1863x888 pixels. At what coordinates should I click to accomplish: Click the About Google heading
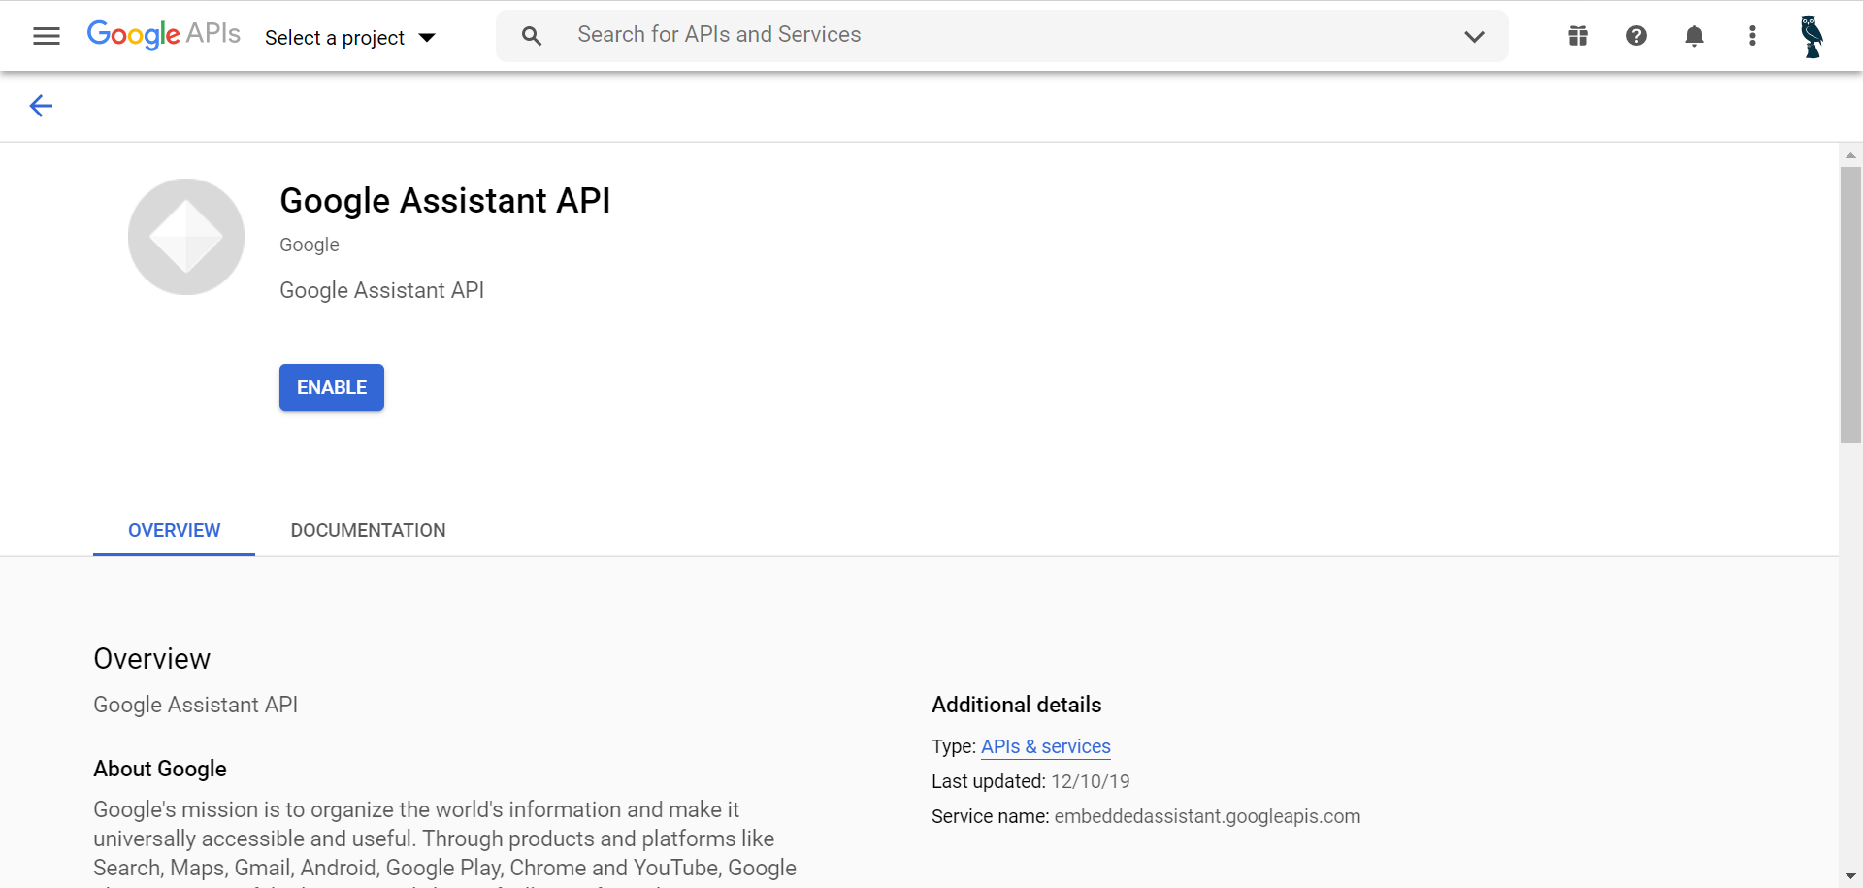160,769
